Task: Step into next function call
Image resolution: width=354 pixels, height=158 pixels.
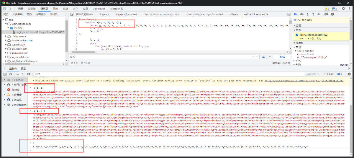Action: point(308,14)
